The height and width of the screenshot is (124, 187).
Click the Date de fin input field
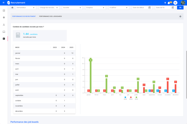pyautogui.click(x=163, y=8)
